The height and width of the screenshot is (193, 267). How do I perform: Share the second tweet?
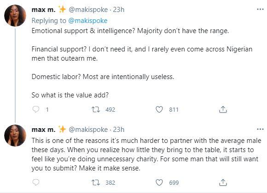[223, 182]
